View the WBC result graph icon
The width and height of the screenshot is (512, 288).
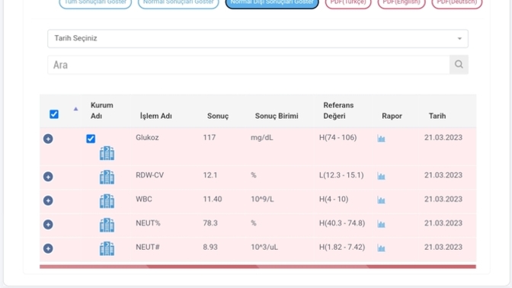tap(381, 200)
